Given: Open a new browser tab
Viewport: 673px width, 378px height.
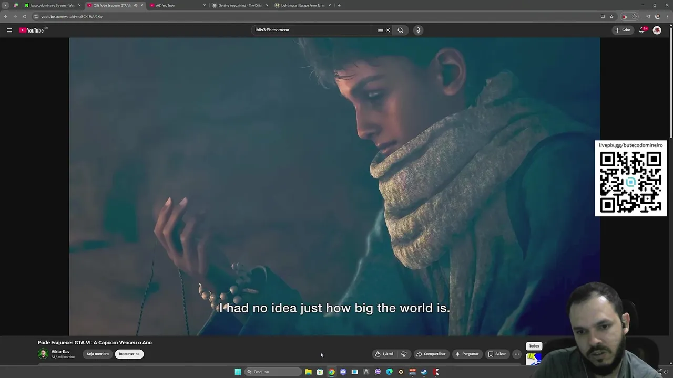Looking at the screenshot, I should 339,5.
